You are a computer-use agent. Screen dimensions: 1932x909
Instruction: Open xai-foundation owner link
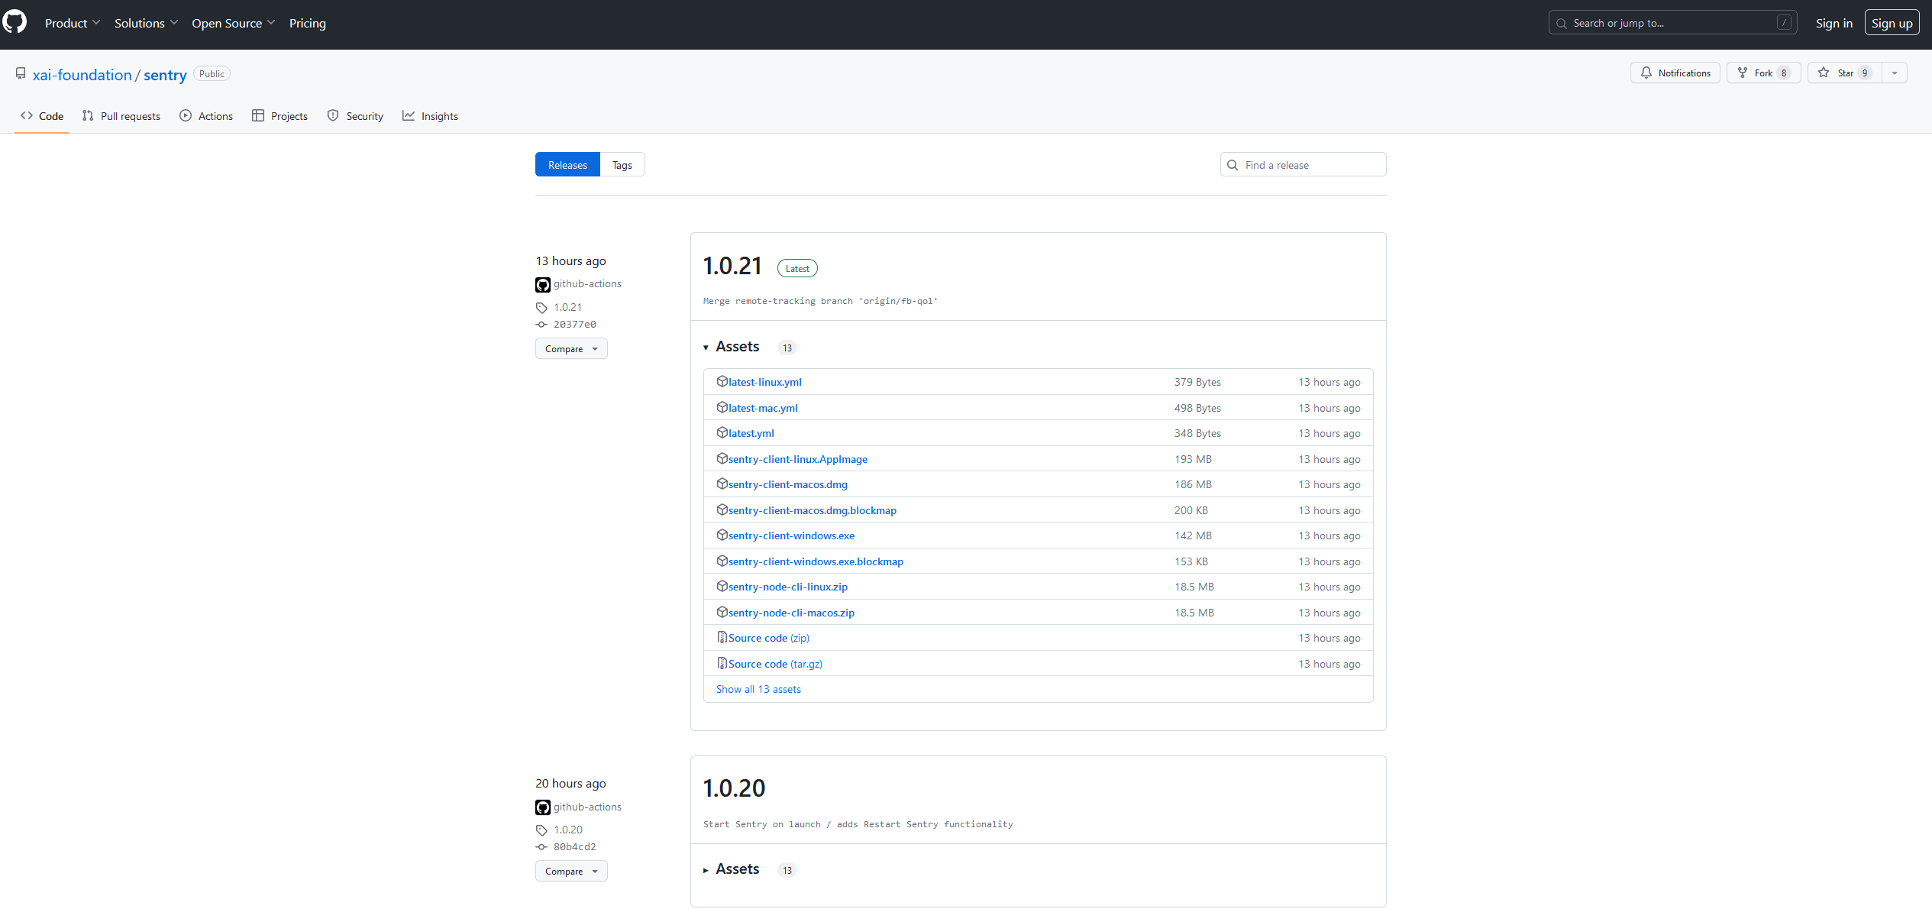(x=82, y=75)
